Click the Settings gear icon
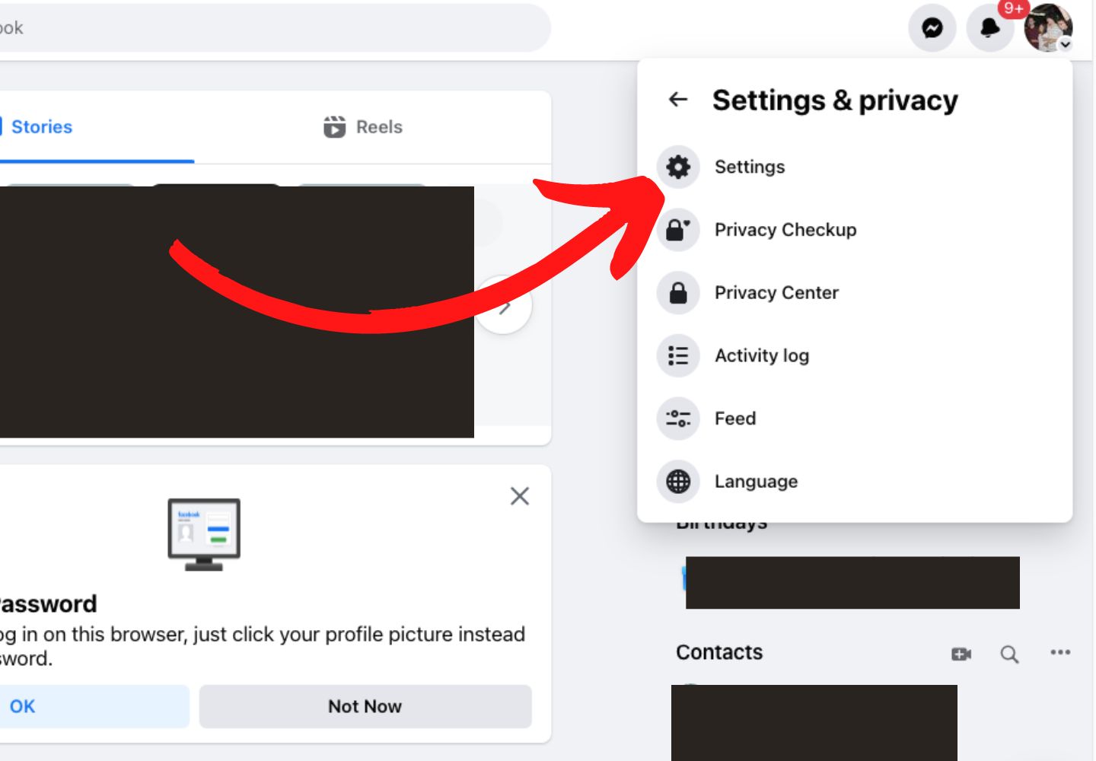 (x=678, y=167)
